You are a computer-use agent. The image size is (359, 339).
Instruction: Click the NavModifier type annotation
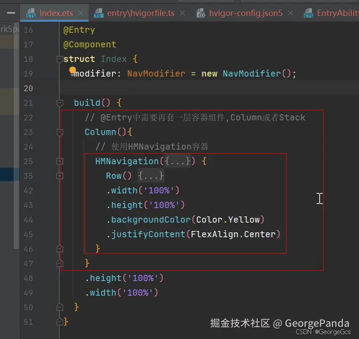click(156, 74)
